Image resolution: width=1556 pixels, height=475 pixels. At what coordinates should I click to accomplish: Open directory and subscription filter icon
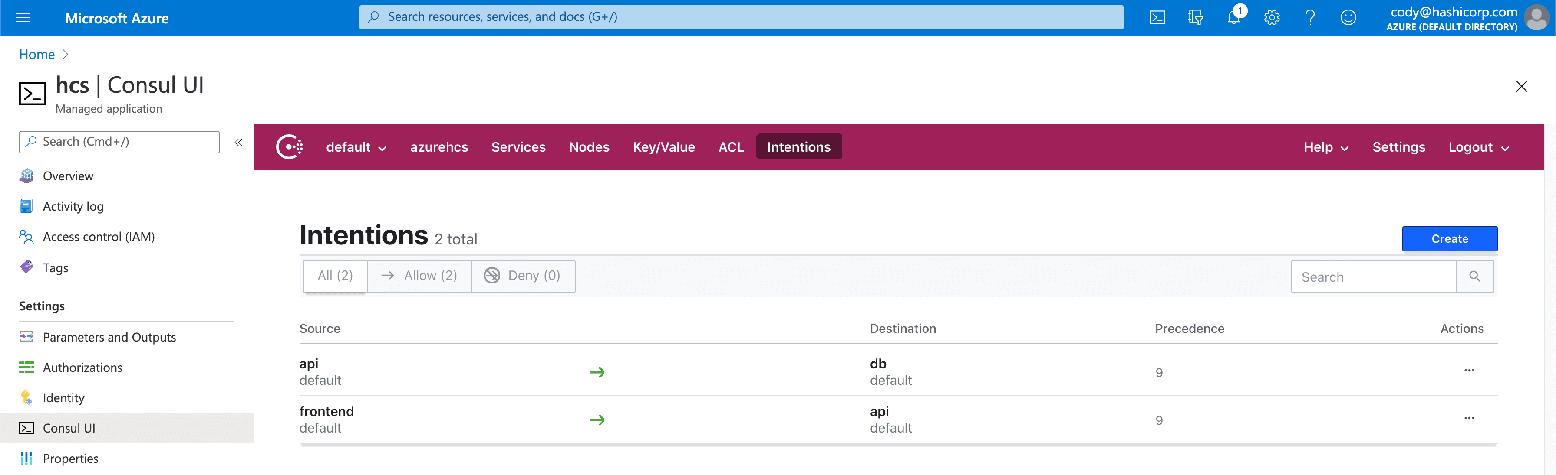tap(1195, 17)
